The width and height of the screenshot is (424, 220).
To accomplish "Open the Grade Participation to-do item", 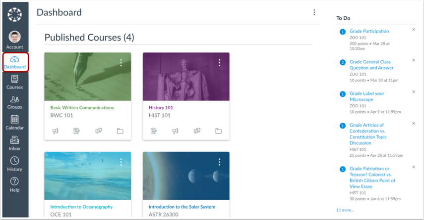I will pyautogui.click(x=369, y=31).
